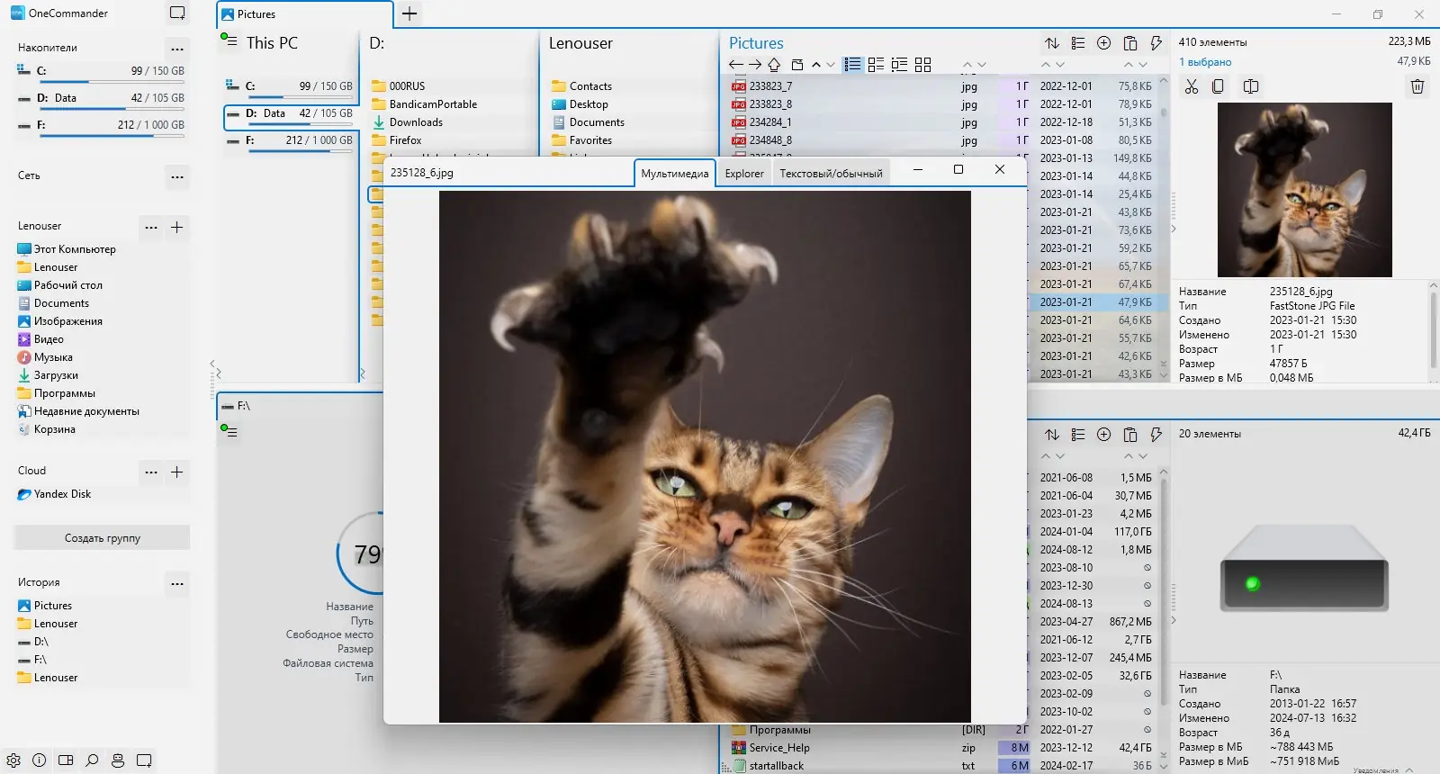Image resolution: width=1440 pixels, height=774 pixels.
Task: Open Корзина in the sidebar
Action: pos(46,429)
